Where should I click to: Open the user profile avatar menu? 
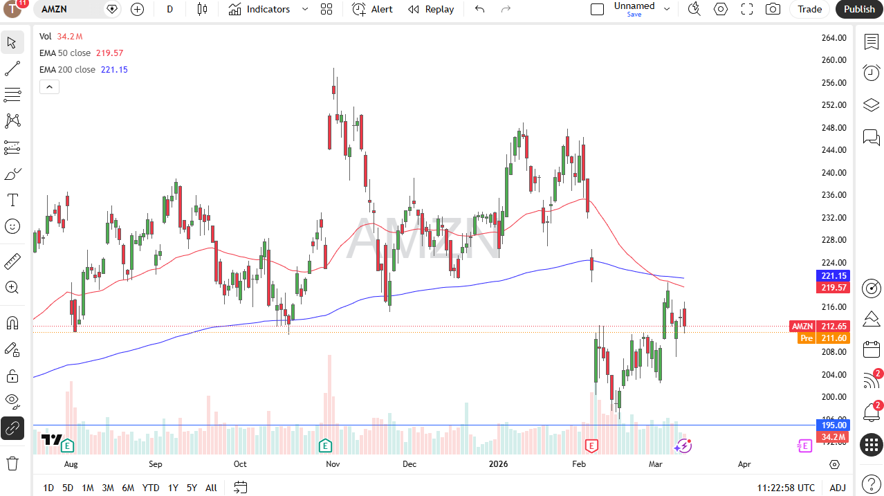[13, 8]
